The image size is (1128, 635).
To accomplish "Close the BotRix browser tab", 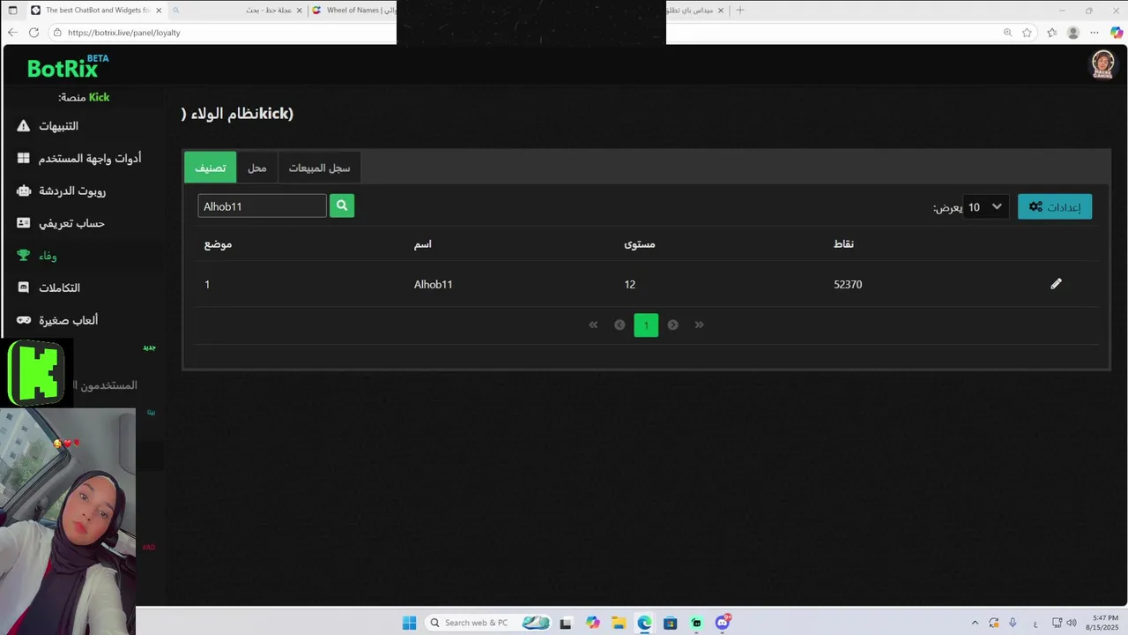I will click(x=159, y=10).
